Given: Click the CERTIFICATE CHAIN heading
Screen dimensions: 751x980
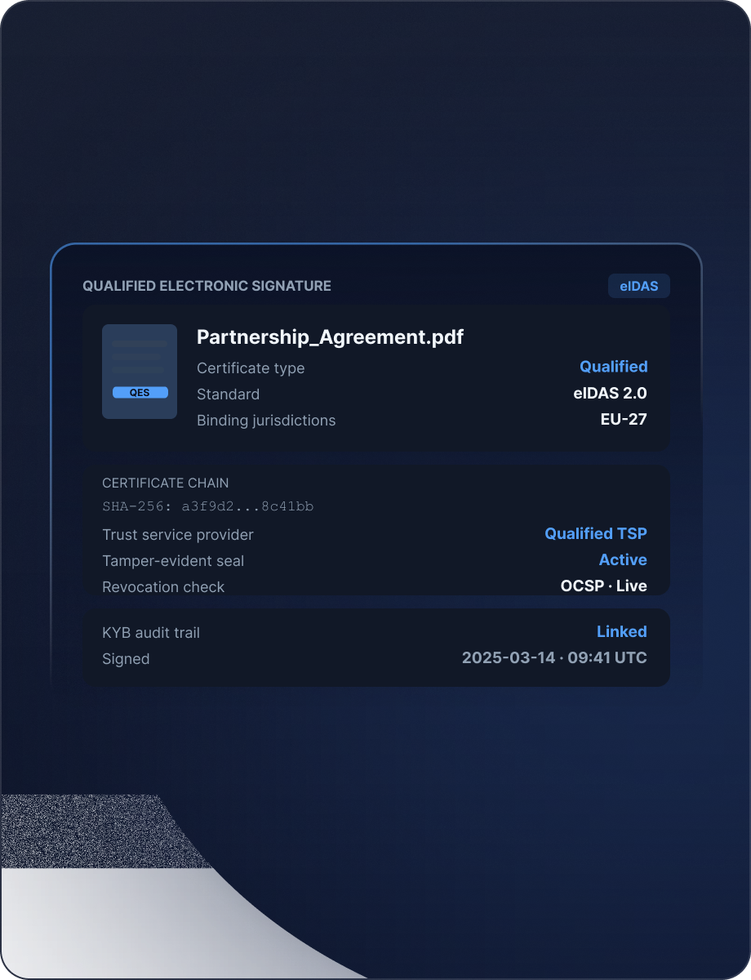Looking at the screenshot, I should pyautogui.click(x=166, y=483).
